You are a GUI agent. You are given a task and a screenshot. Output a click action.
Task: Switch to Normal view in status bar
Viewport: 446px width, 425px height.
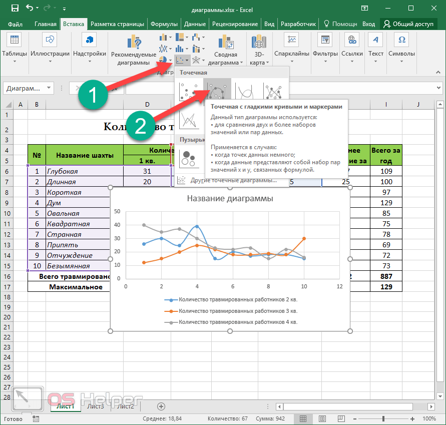[x=303, y=418]
